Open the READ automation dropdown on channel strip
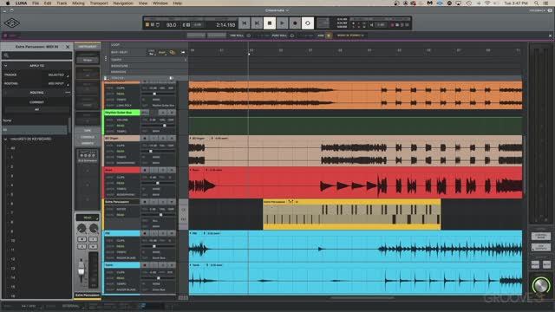 point(88,218)
